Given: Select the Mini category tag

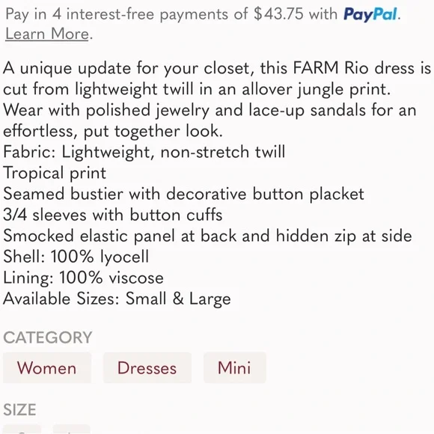Looking at the screenshot, I should click(x=235, y=368).
